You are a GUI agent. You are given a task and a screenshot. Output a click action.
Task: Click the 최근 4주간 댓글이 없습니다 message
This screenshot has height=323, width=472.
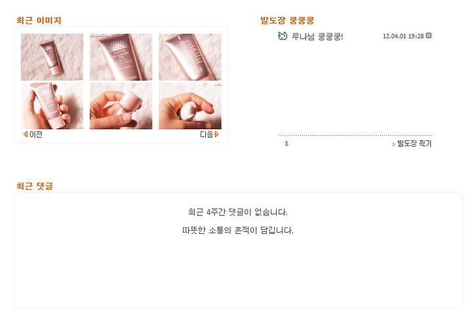238,212
